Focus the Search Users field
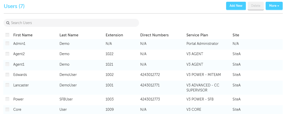 [71, 23]
